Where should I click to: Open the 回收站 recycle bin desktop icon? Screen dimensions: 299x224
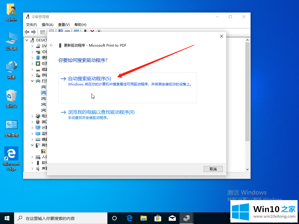click(x=11, y=99)
